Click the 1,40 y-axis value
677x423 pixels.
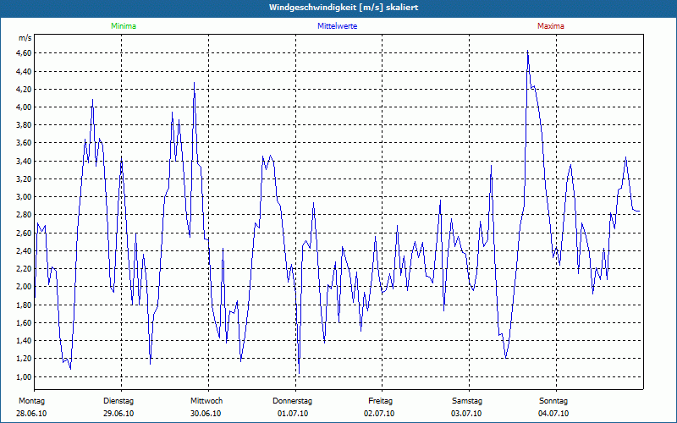pos(24,341)
